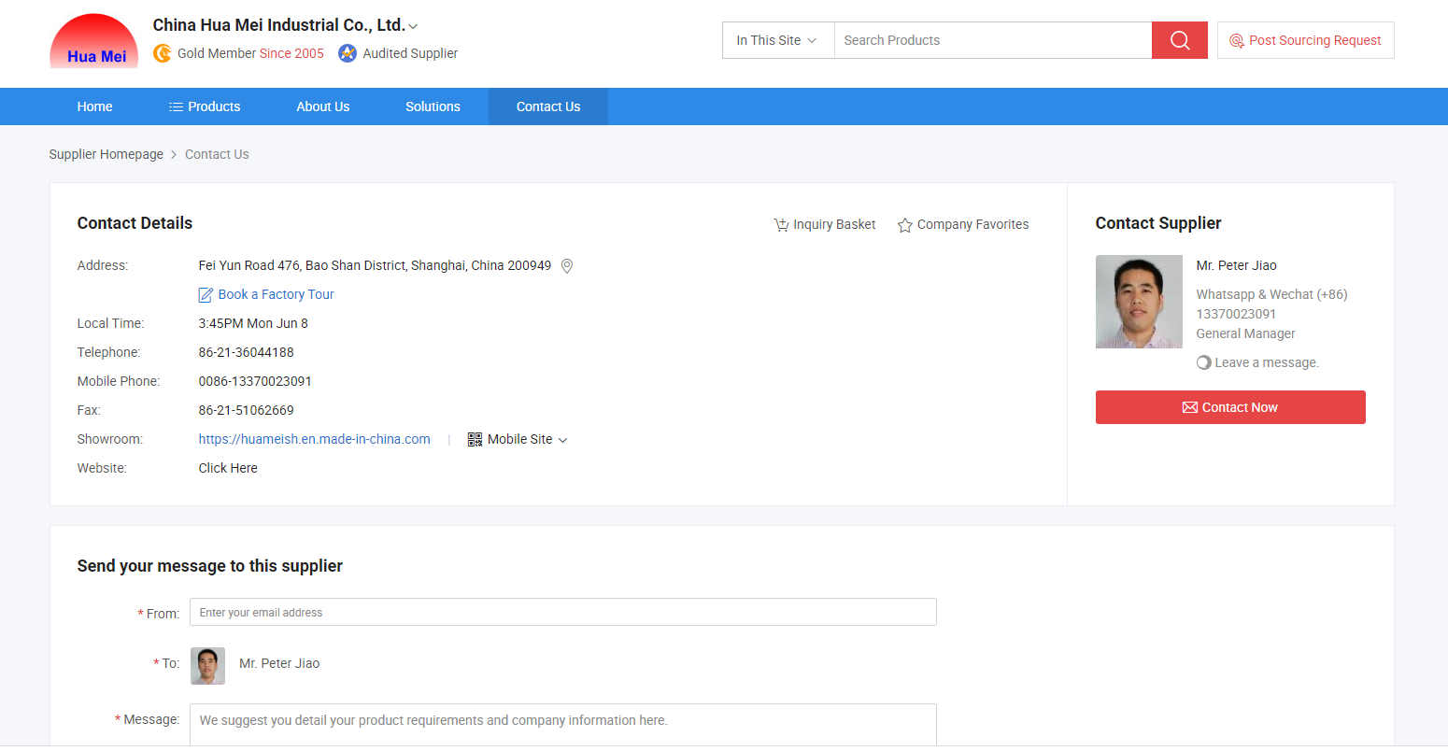
Task: Open the About Us tab
Action: point(323,106)
